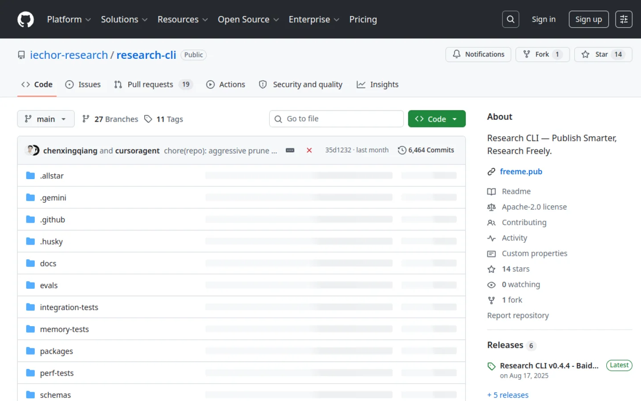Click the .gemini folder icon
Screen dimensions: 641x401
[x=30, y=197]
